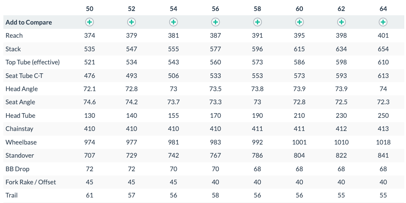406x203 pixels.
Task: Add size 60 to compare
Action: coord(300,22)
